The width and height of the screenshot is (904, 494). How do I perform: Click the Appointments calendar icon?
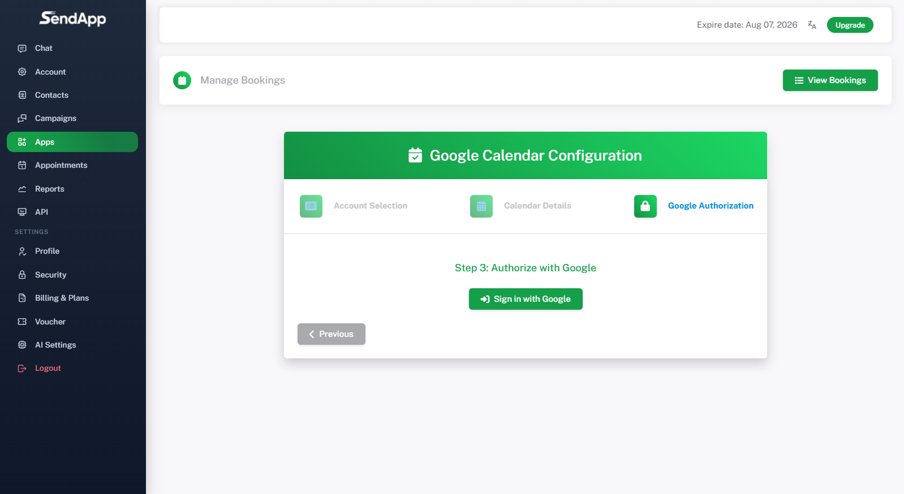click(22, 165)
